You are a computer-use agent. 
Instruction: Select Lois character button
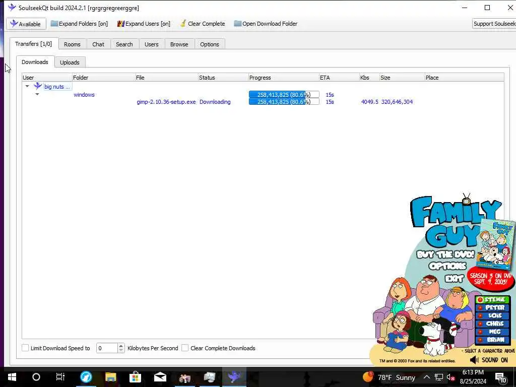coord(492,315)
